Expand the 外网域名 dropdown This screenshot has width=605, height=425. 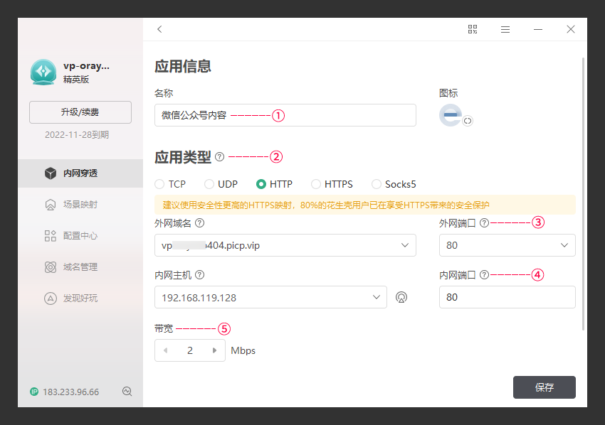click(x=405, y=245)
